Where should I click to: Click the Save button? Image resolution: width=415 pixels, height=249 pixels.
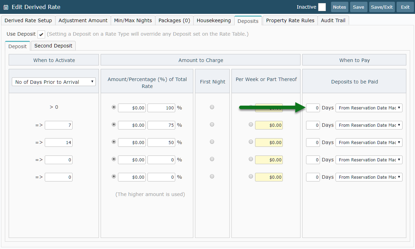pos(358,7)
